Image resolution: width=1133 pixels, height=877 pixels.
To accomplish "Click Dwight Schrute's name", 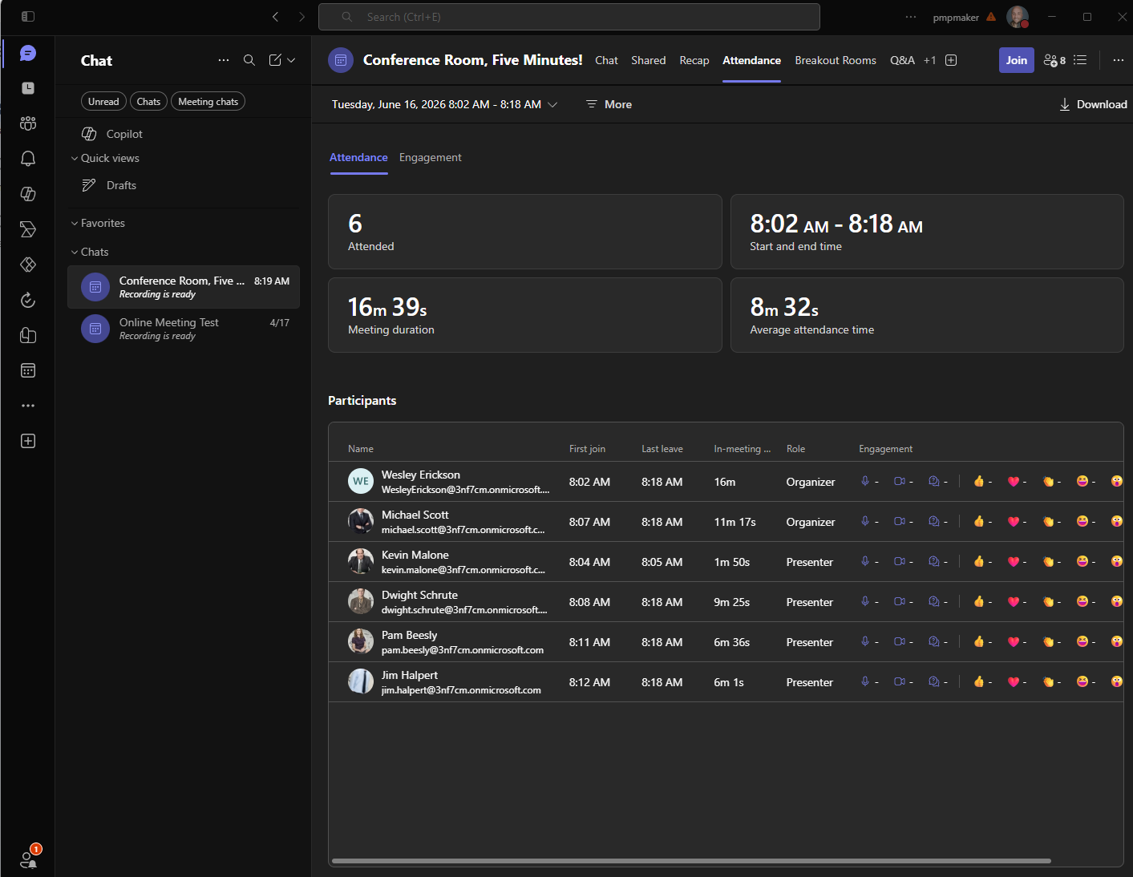I will 419,595.
